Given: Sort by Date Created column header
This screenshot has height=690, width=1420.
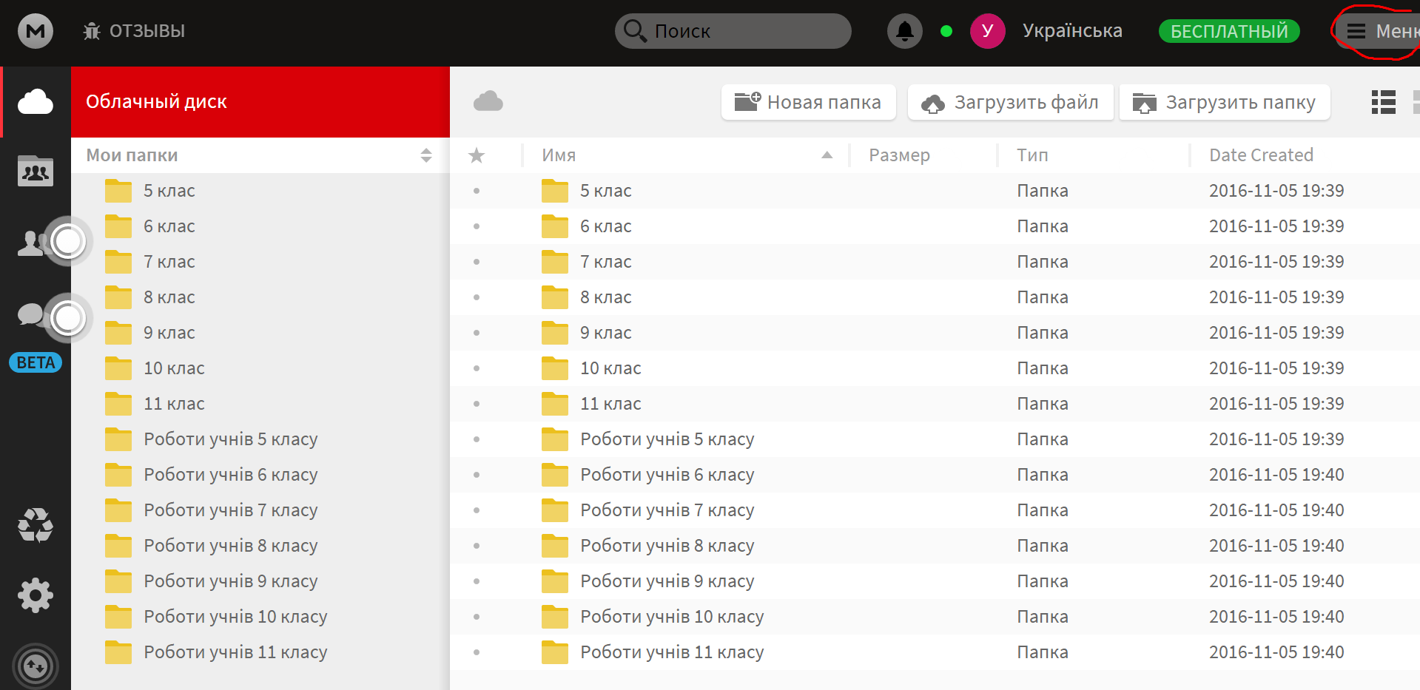Looking at the screenshot, I should [x=1261, y=155].
